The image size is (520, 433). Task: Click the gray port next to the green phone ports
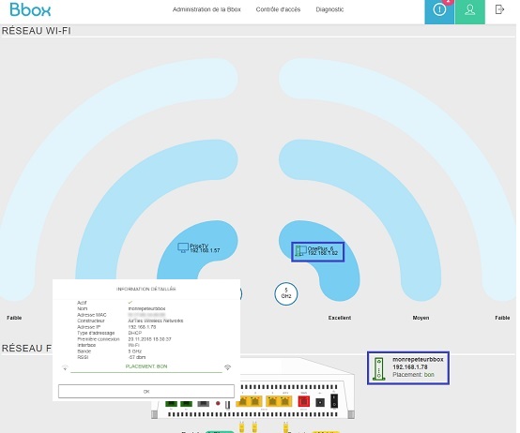pyautogui.click(x=204, y=404)
